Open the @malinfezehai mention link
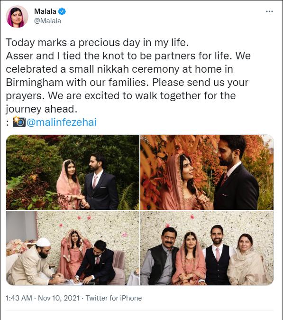283x320 pixels. point(62,122)
